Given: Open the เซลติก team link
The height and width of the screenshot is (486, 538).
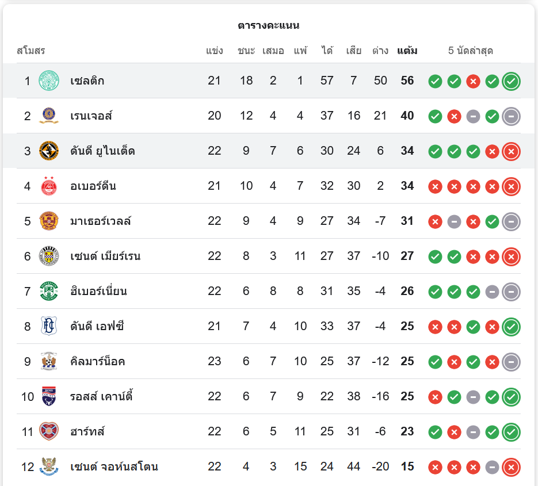Looking at the screenshot, I should coord(87,81).
